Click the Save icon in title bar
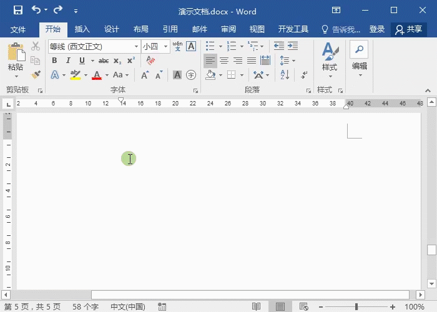The width and height of the screenshot is (437, 312). [x=17, y=11]
